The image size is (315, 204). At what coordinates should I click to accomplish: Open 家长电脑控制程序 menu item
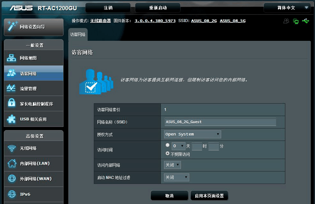pyautogui.click(x=34, y=104)
